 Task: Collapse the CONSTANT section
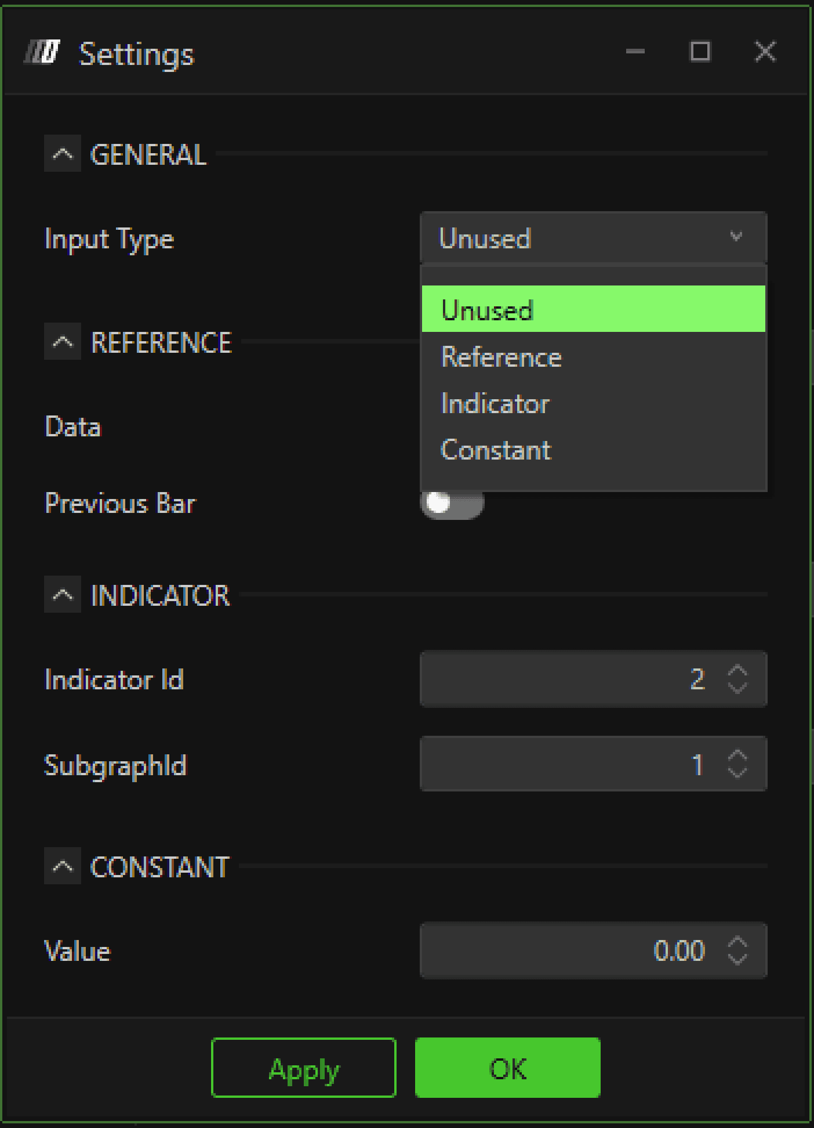[63, 867]
